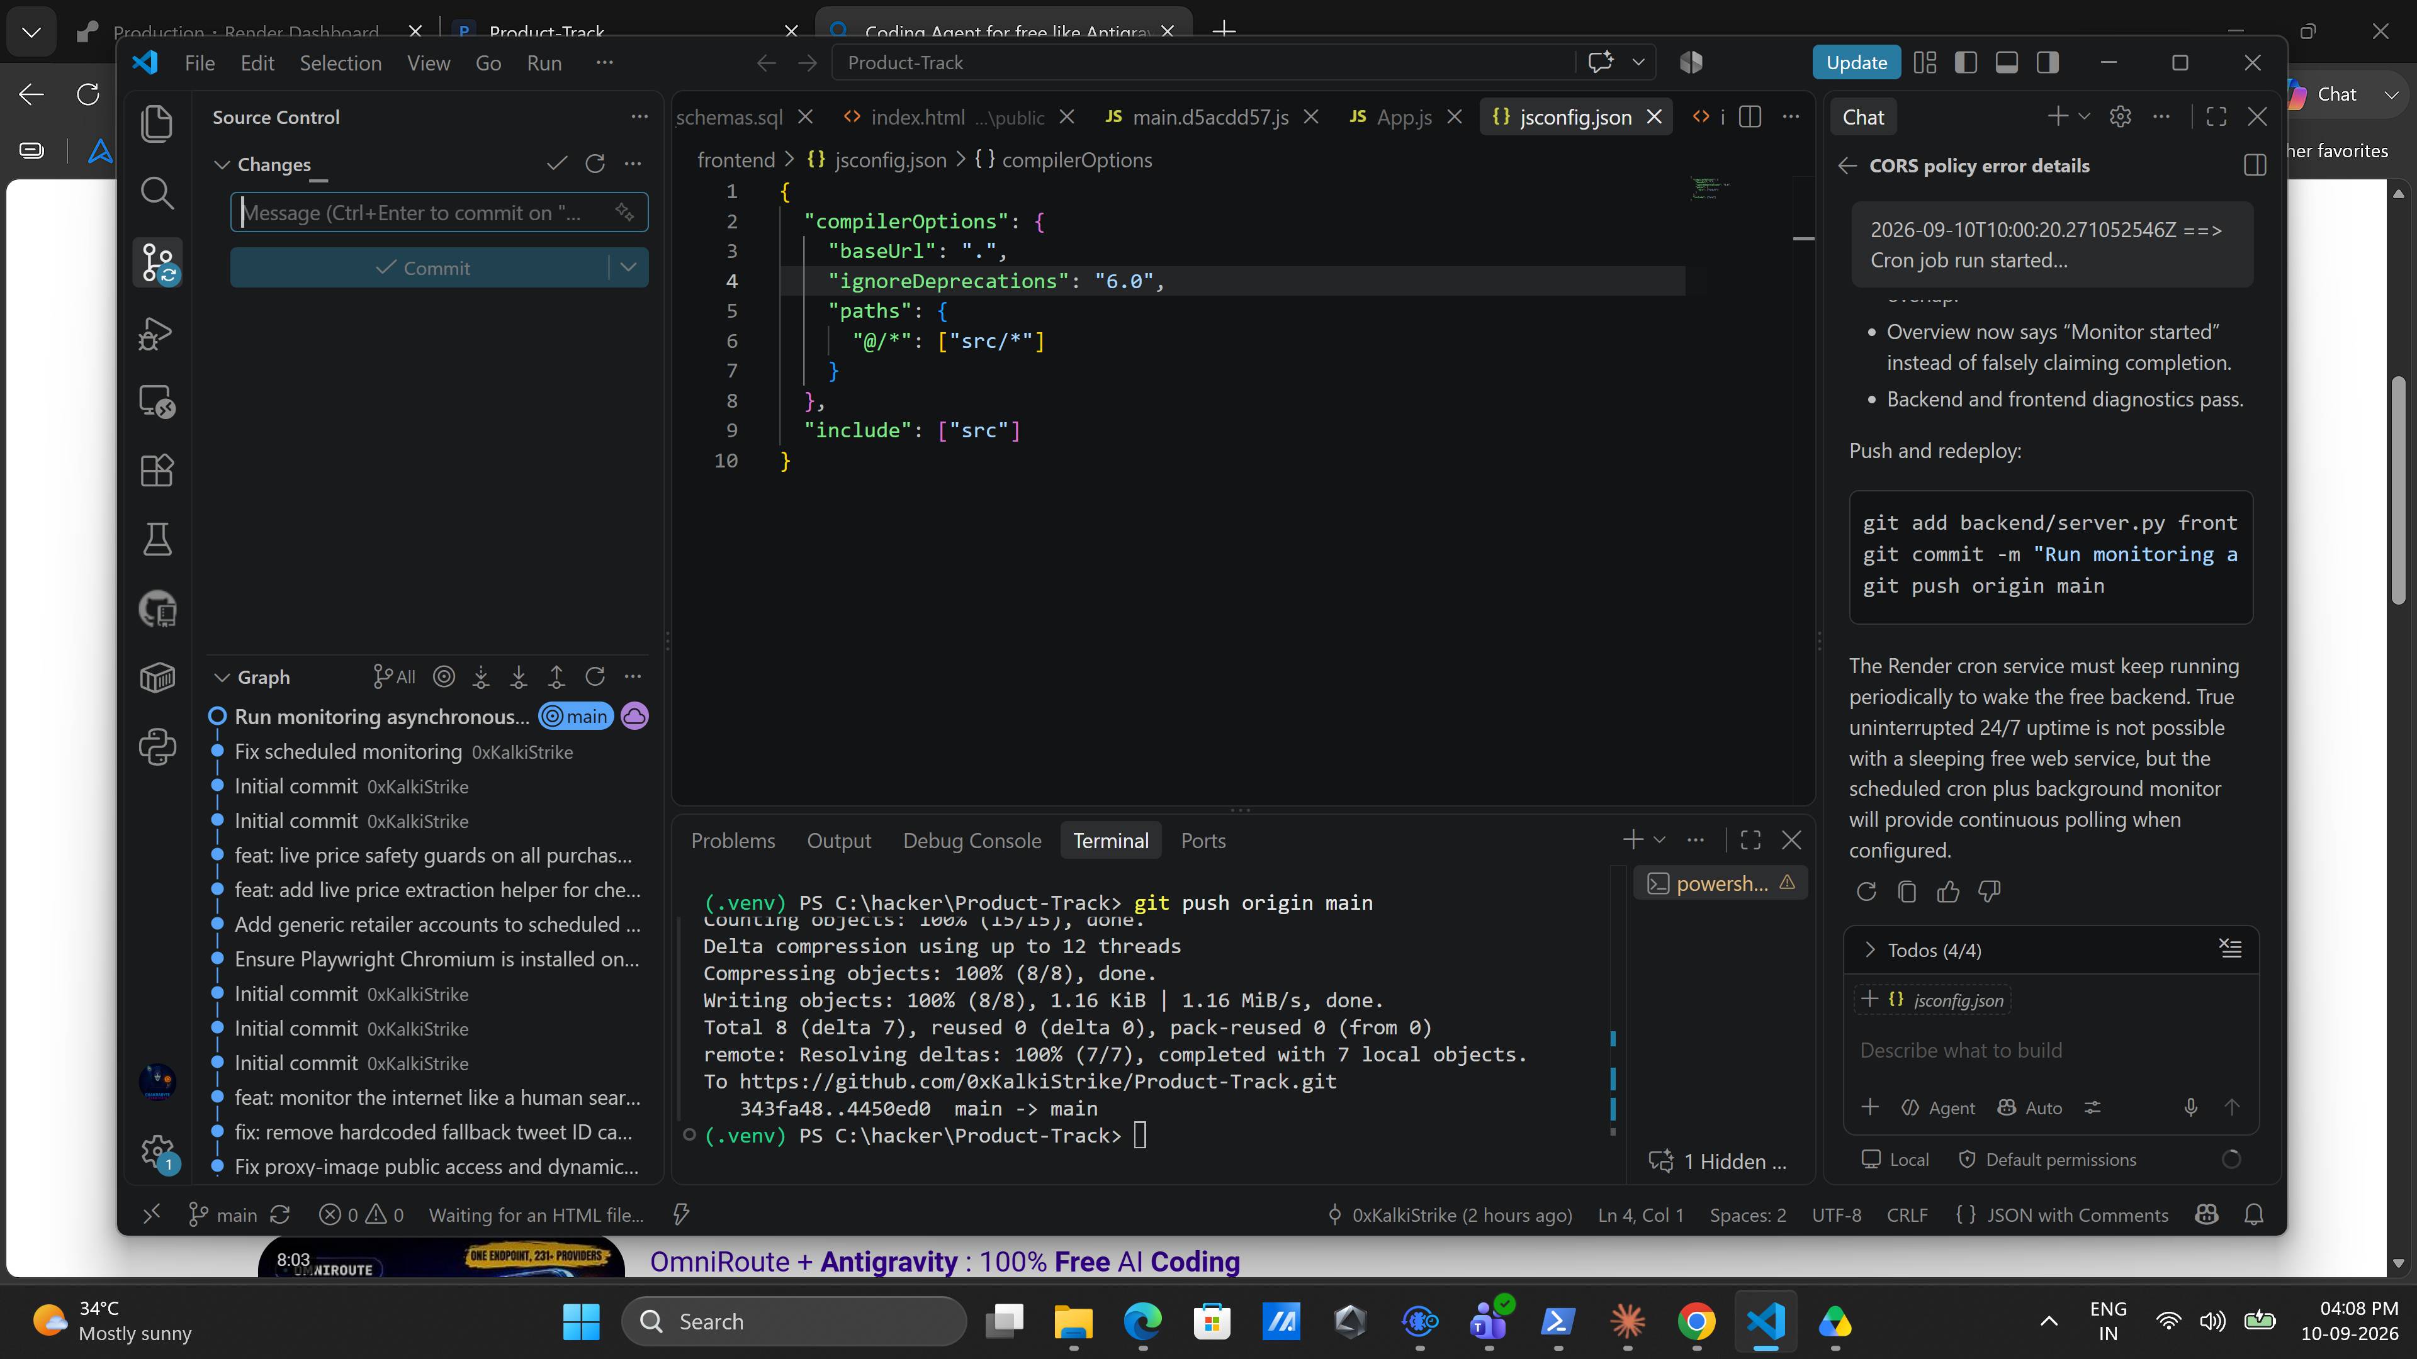Open the Explorer view in activity bar
2417x1359 pixels.
[x=157, y=124]
